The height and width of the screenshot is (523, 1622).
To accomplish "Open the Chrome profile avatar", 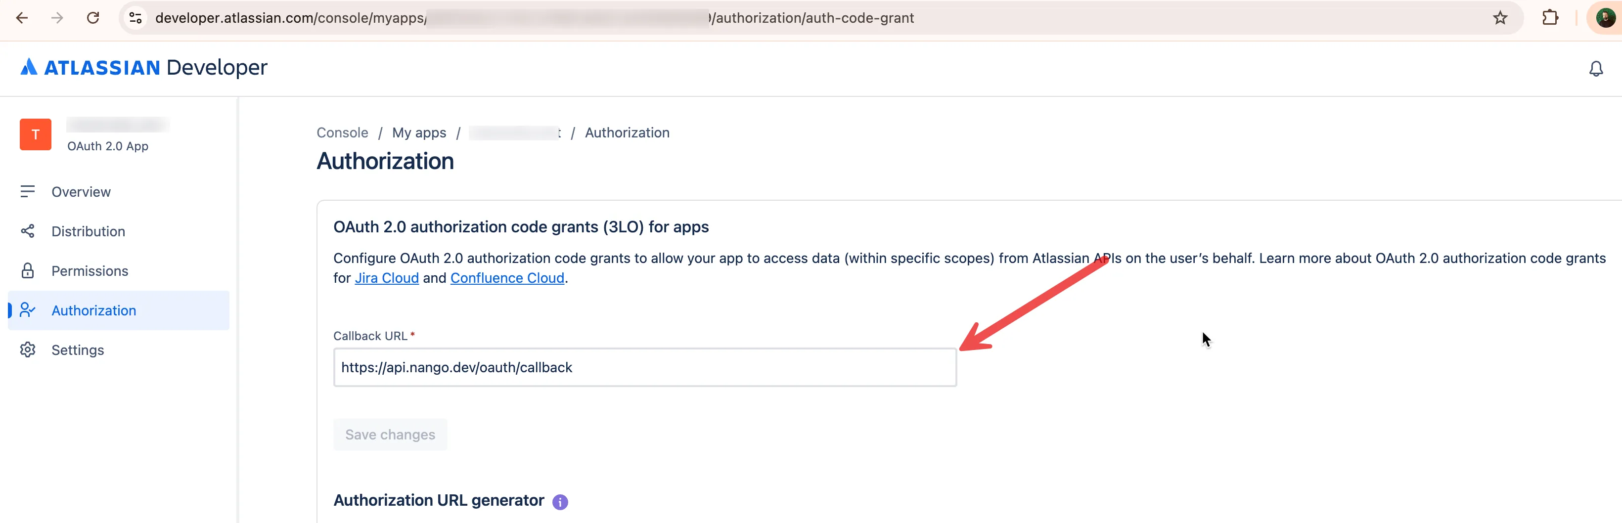I will pyautogui.click(x=1605, y=18).
